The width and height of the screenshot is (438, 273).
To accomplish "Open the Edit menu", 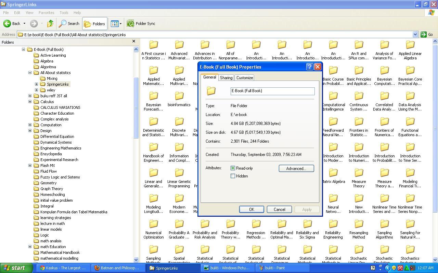I will pos(17,13).
